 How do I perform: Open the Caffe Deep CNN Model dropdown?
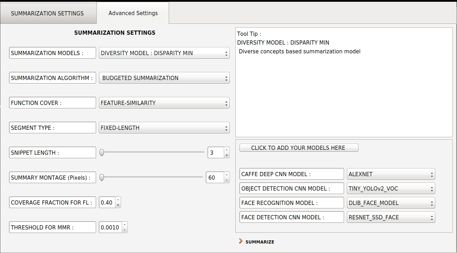click(391, 174)
